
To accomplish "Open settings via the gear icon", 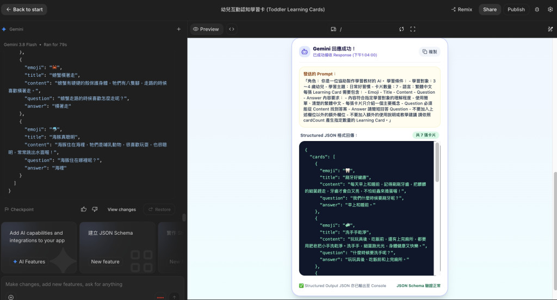I will click(550, 10).
